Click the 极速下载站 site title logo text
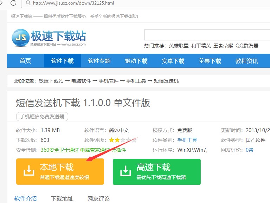The width and height of the screenshot is (270, 203). tap(58, 36)
